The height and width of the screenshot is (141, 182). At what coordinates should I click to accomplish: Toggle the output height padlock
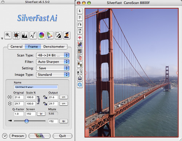[45, 103]
